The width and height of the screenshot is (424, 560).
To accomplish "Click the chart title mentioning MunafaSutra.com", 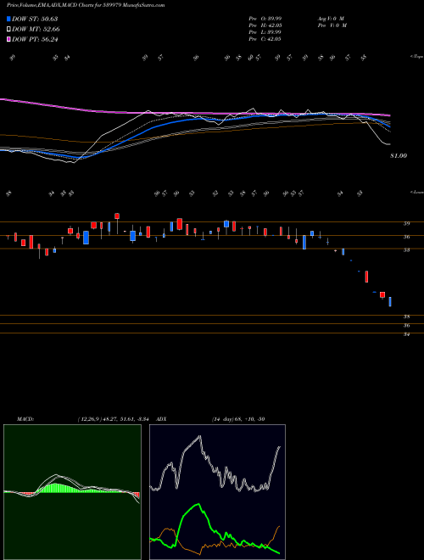I will (86, 5).
